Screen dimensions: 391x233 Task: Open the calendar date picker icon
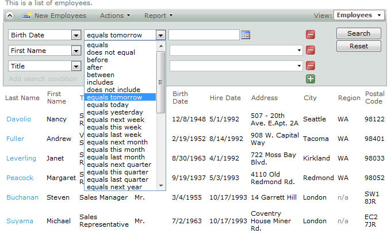pos(246,35)
